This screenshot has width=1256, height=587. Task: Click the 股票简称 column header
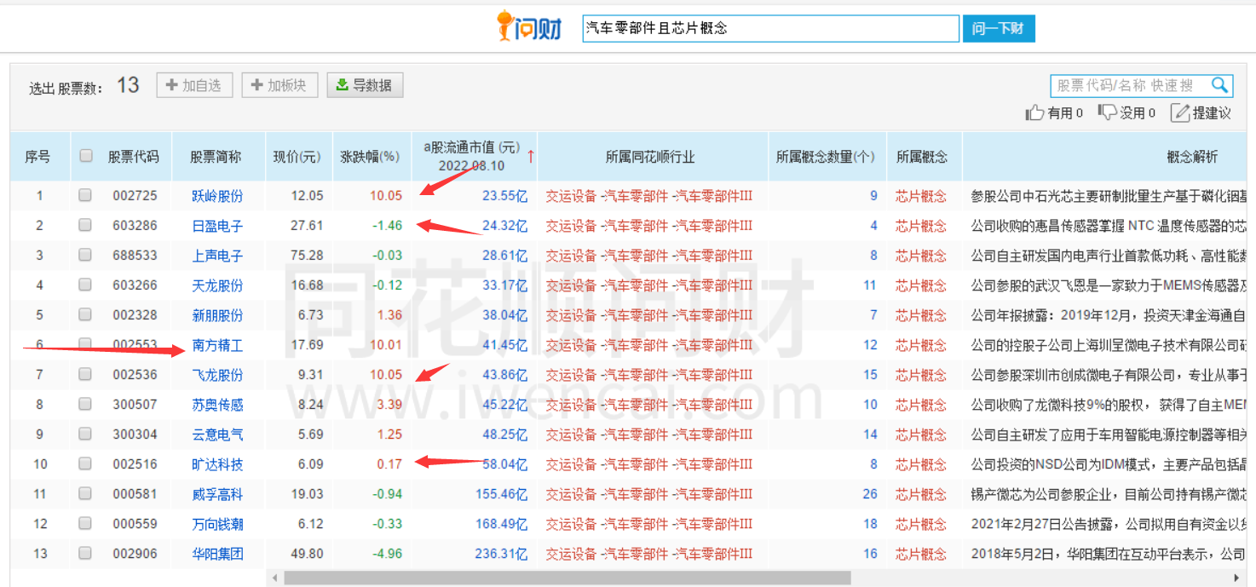[x=216, y=157]
